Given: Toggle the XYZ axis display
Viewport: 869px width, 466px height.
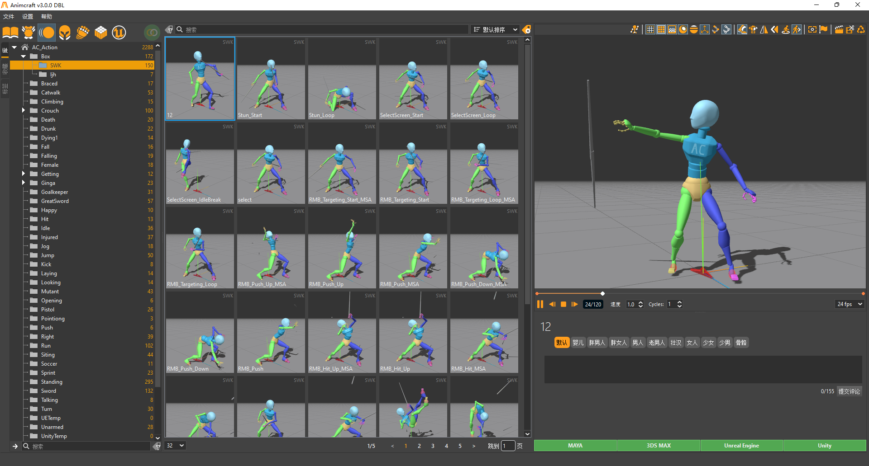Looking at the screenshot, I should click(705, 29).
